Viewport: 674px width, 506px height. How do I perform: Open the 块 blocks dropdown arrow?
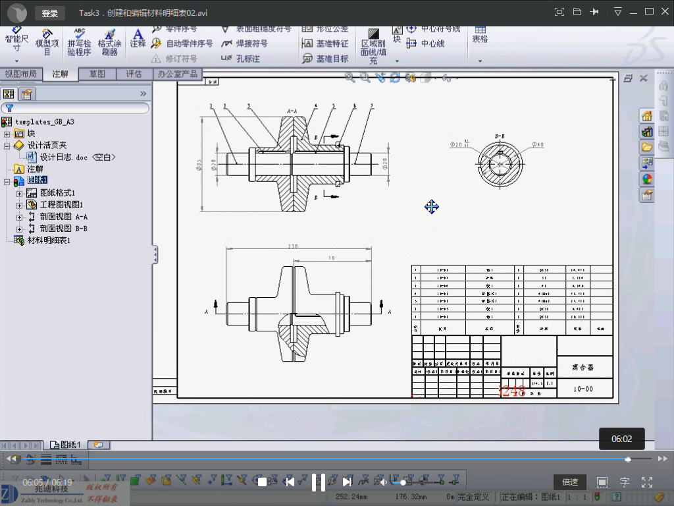397,61
